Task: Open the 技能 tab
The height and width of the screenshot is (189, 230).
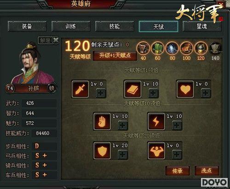Action: click(115, 26)
